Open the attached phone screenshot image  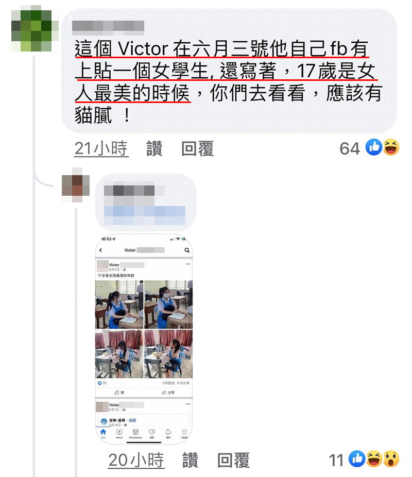click(x=144, y=339)
